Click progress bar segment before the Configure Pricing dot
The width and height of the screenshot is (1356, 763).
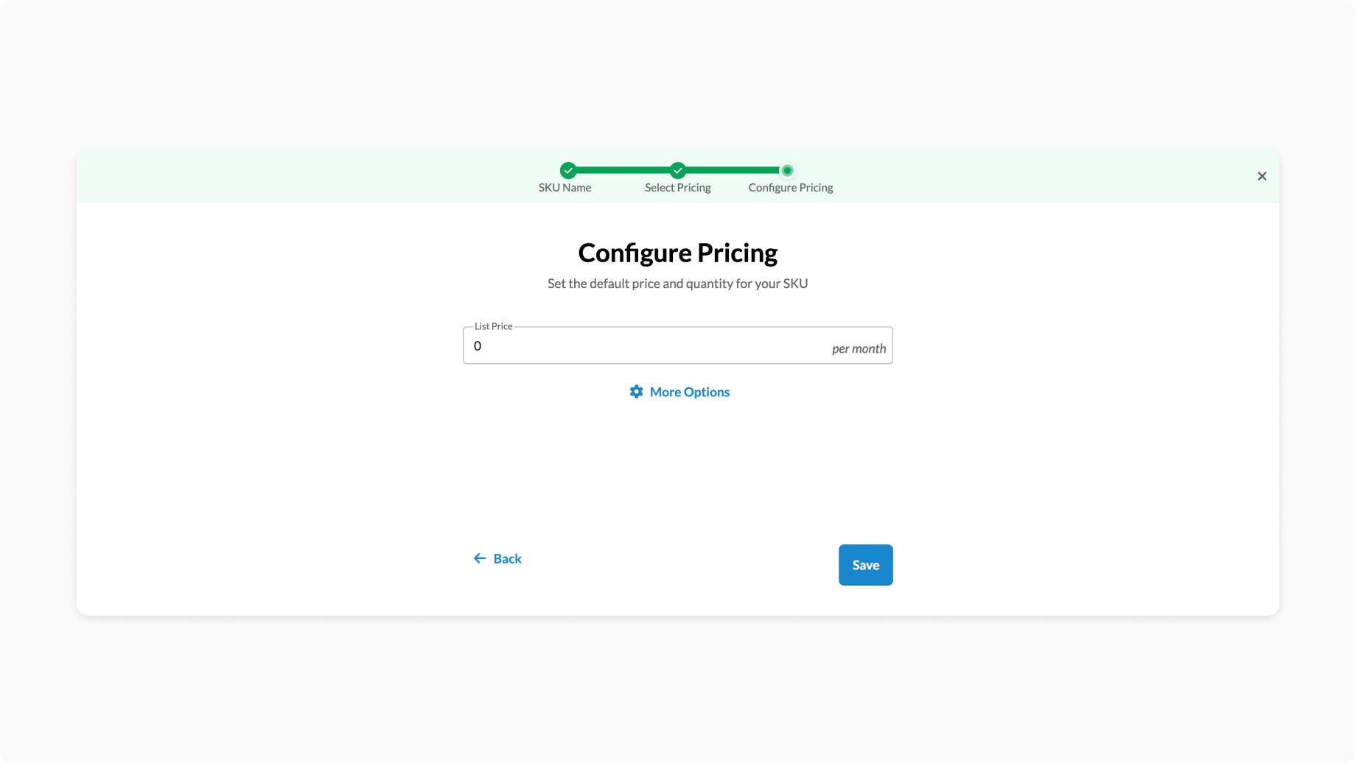pos(733,170)
